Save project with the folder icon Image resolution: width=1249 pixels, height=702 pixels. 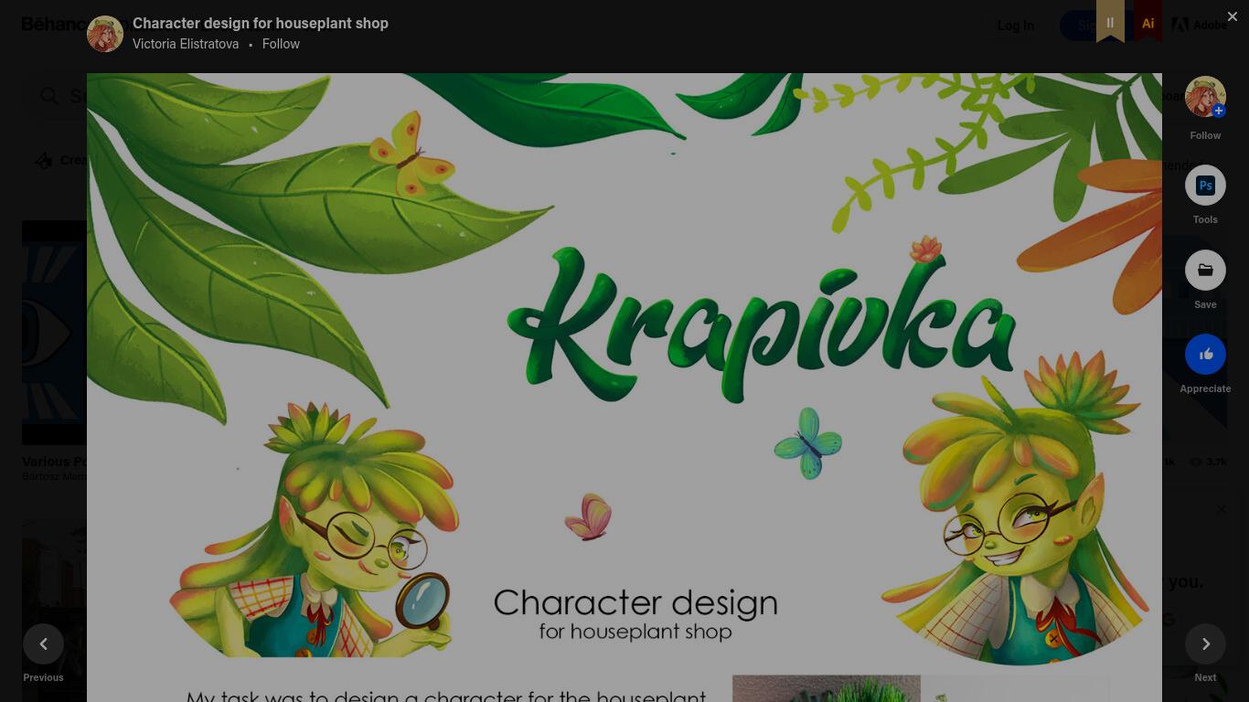1205,270
